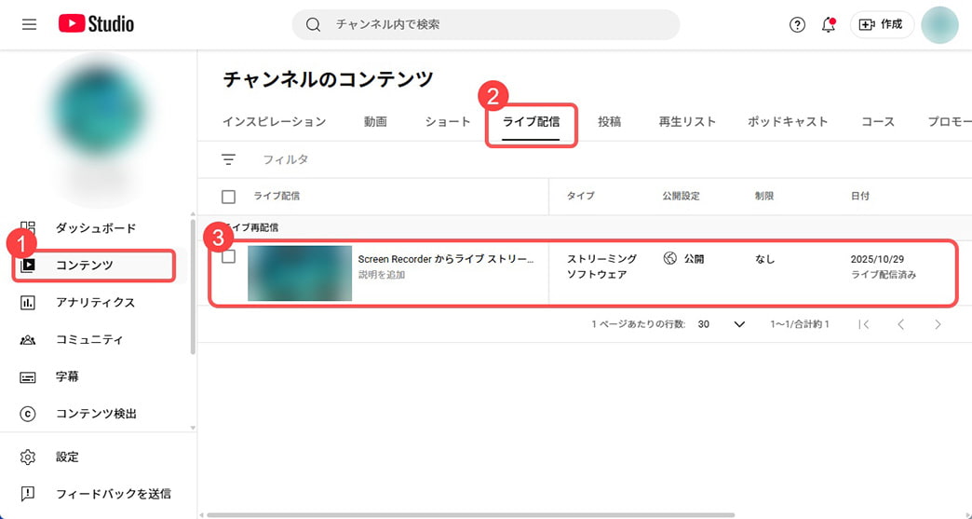This screenshot has height=519, width=972.
Task: Click the タイプ column header
Action: pyautogui.click(x=581, y=196)
